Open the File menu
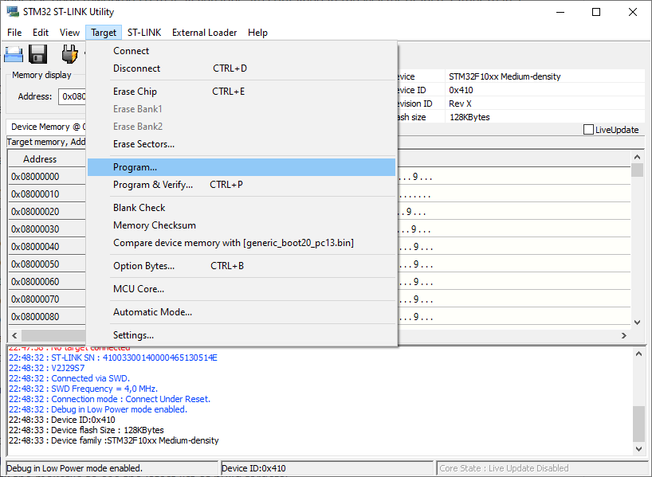652x477 pixels. [x=14, y=33]
